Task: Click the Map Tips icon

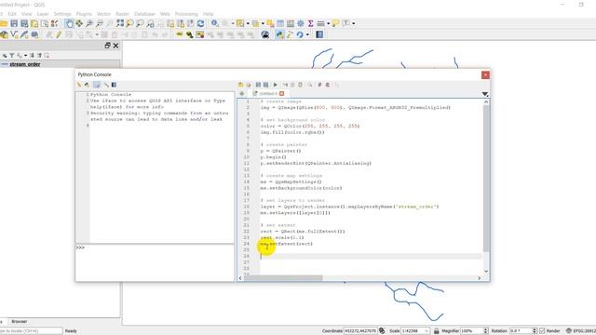Action: [x=335, y=23]
